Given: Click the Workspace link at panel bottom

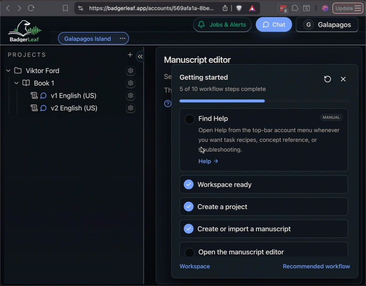Looking at the screenshot, I should (195, 266).
